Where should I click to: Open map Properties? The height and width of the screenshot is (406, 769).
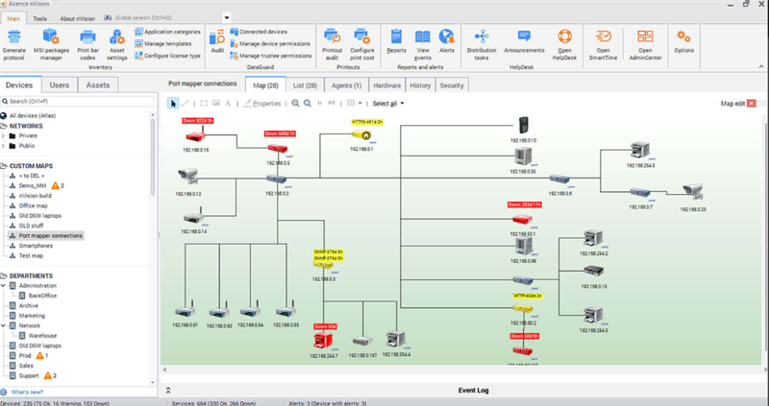[262, 104]
